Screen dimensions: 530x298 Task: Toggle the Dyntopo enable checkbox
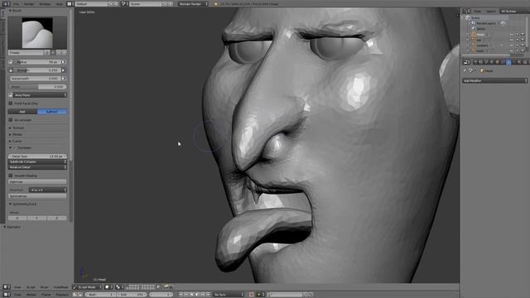pyautogui.click(x=15, y=148)
